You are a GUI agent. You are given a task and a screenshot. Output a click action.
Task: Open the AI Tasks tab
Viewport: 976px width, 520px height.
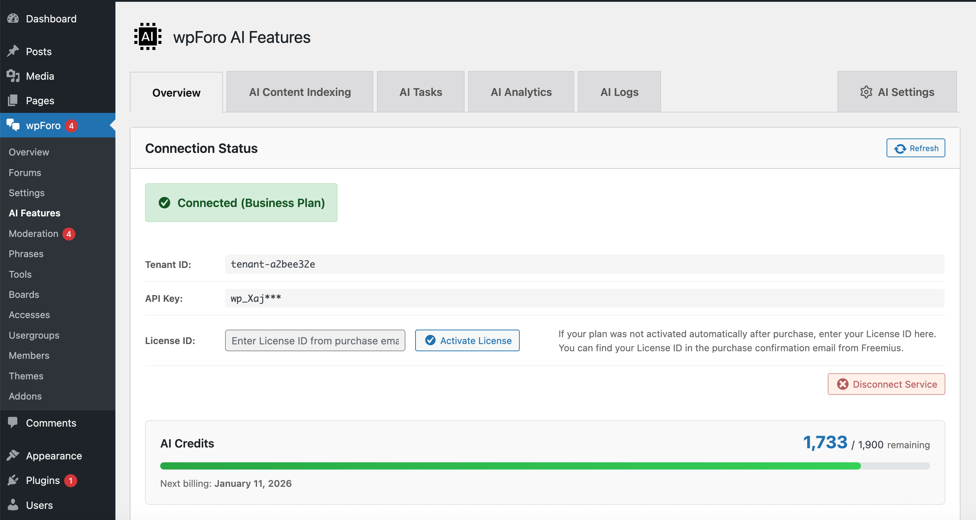[421, 92]
